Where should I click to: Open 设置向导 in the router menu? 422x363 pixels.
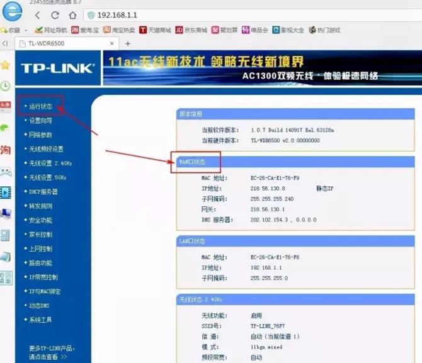[x=41, y=121]
